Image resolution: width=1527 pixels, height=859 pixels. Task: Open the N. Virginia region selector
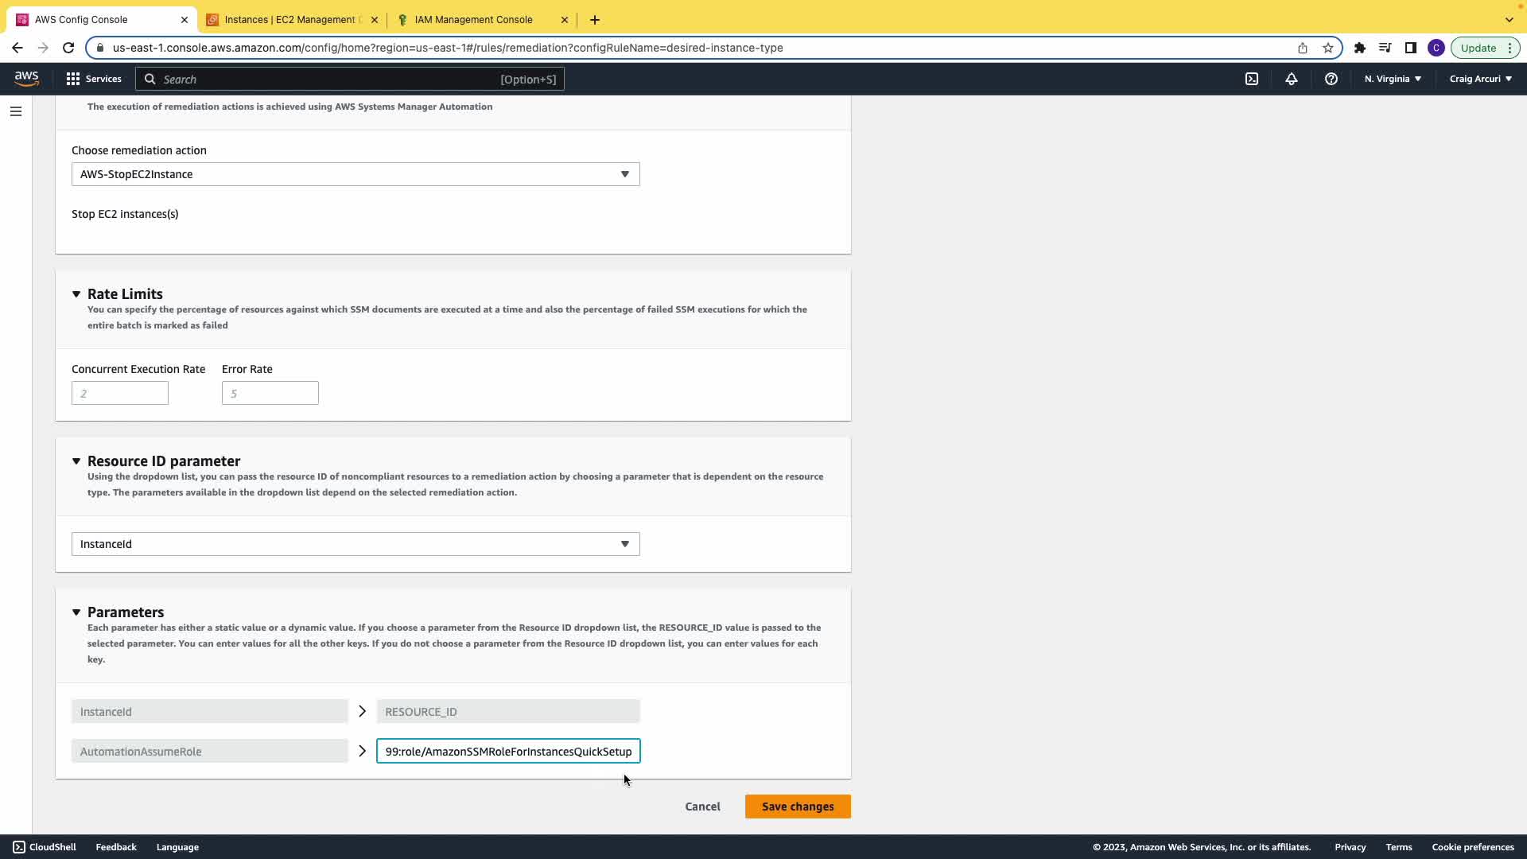click(1393, 79)
